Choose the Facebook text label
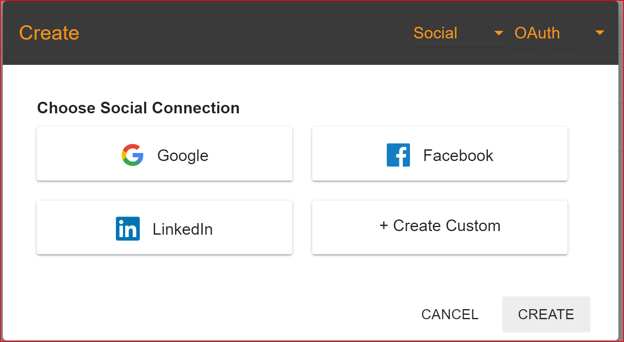 coord(458,155)
